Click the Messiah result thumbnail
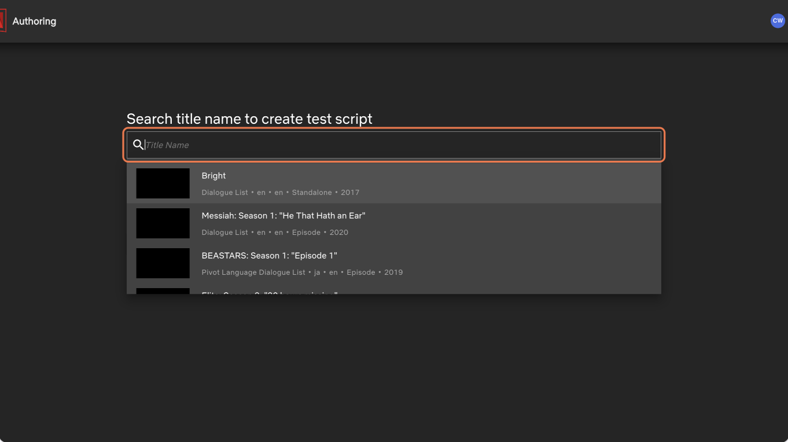The image size is (788, 442). click(x=163, y=223)
